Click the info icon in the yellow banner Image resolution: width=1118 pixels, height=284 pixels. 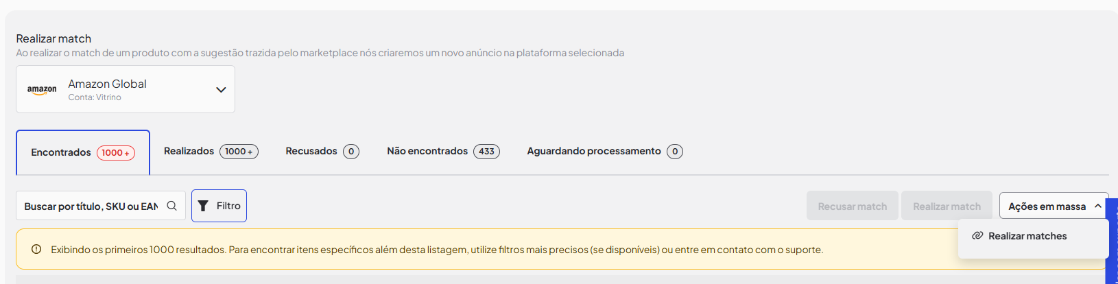[36, 250]
